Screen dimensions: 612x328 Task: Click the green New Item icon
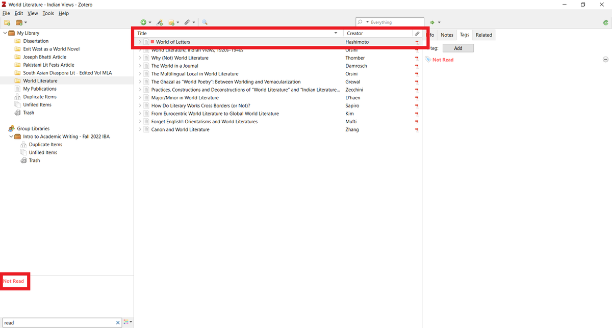pyautogui.click(x=143, y=22)
